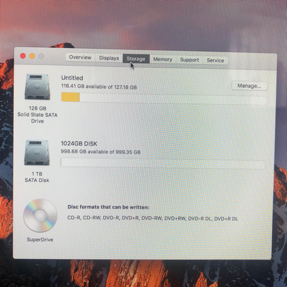Click the CD-R, CD-RW, DVD-R formats list

tap(152, 218)
